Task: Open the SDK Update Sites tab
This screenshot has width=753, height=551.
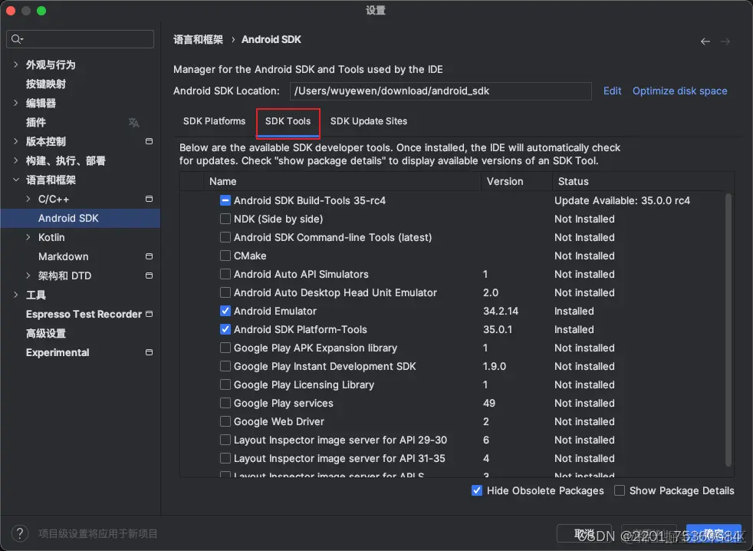Action: pos(369,121)
